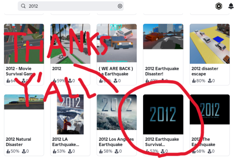Viewport: 235px width, 159px height.
Task: Open the Robux icon in header
Action: tap(219, 6)
